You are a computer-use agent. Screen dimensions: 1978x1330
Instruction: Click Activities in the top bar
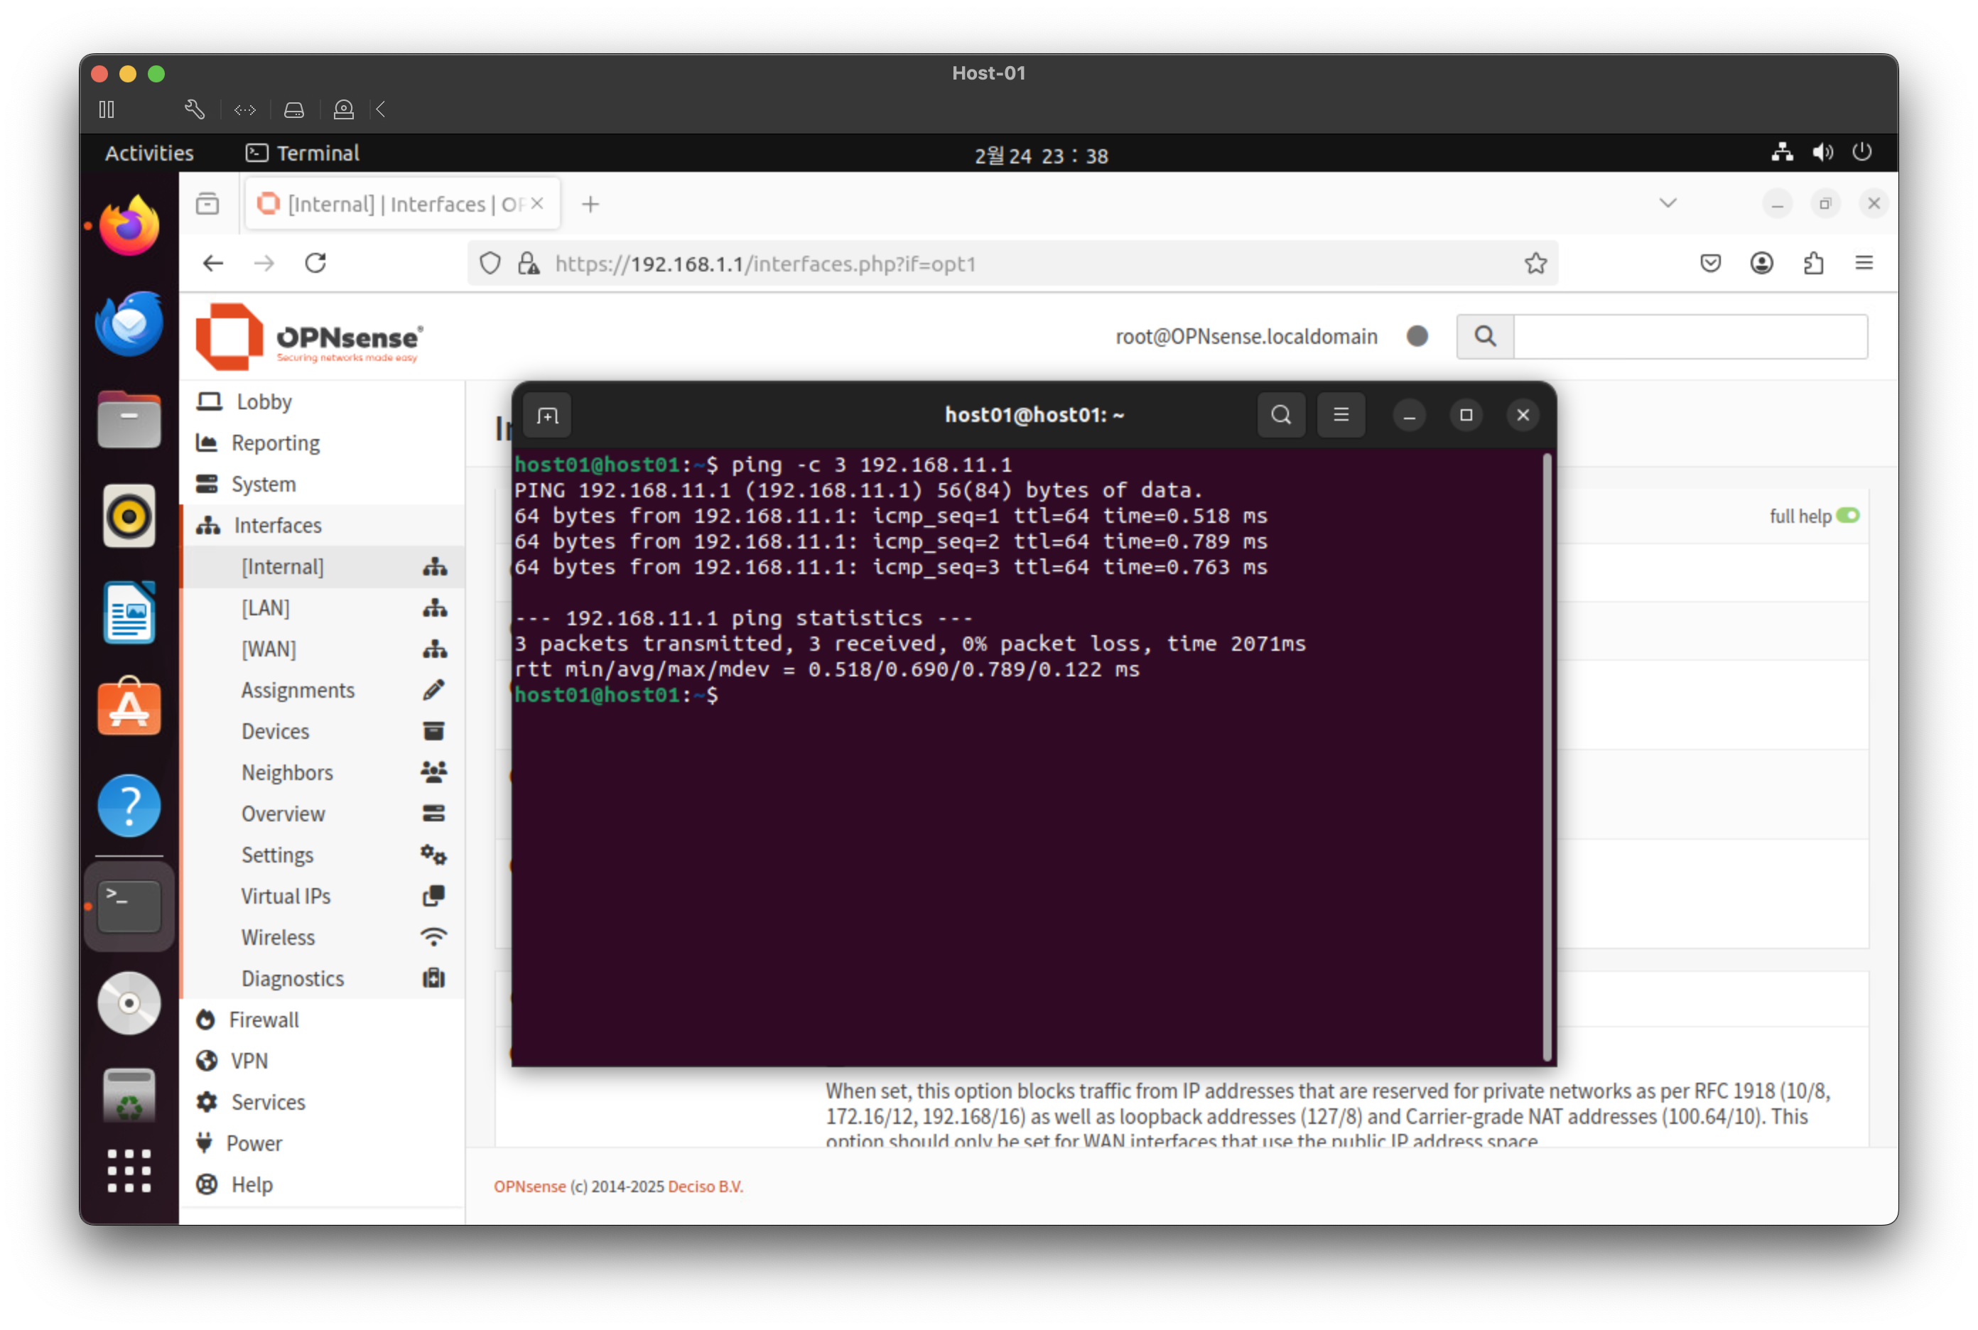[149, 153]
